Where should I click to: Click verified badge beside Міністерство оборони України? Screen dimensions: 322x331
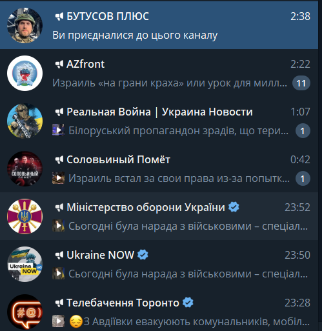(x=234, y=207)
